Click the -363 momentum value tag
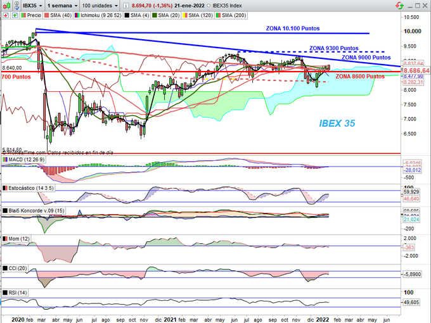The image size is (431, 323). (409, 248)
